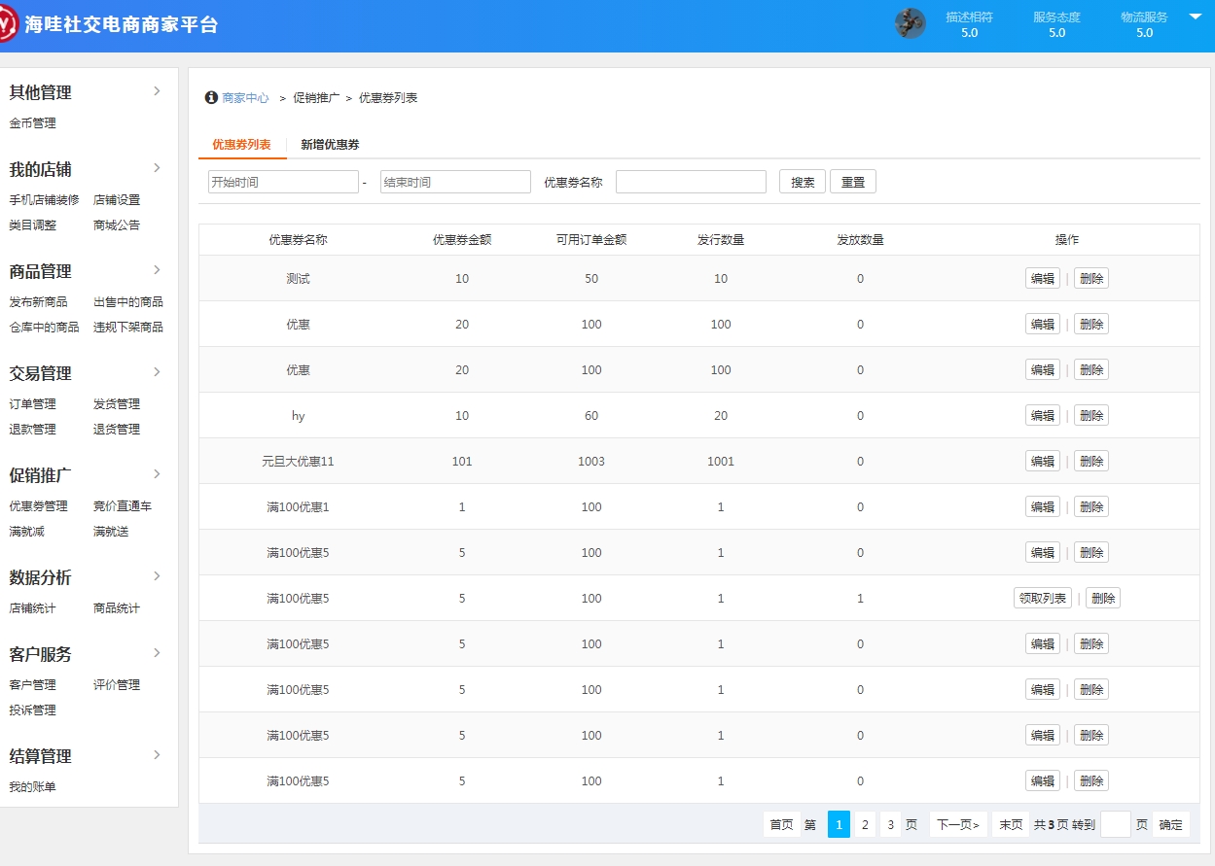Click the 搜索 button
Screen dimensions: 1215x866
[x=803, y=182]
